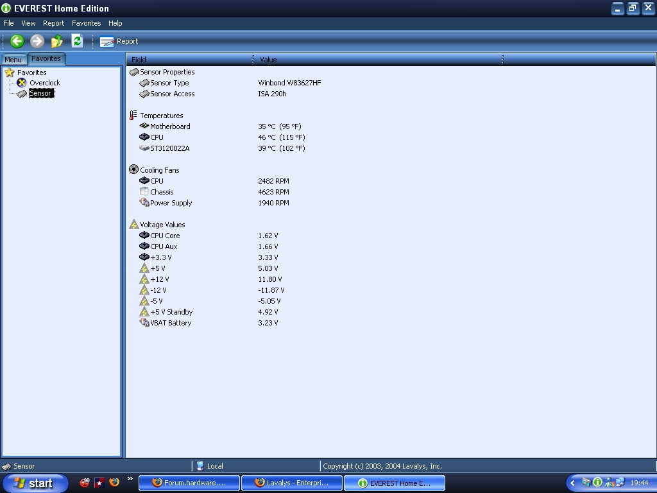
Task: Switch to the Menu tab
Action: (13, 60)
